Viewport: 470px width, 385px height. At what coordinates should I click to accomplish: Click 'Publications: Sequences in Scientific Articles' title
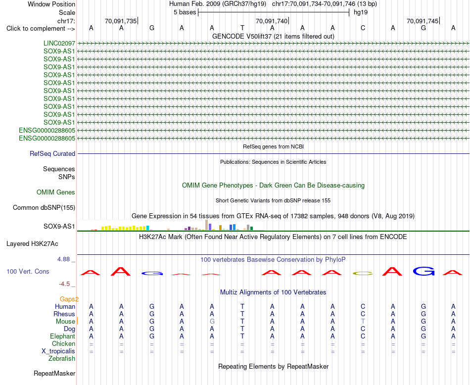tap(273, 162)
